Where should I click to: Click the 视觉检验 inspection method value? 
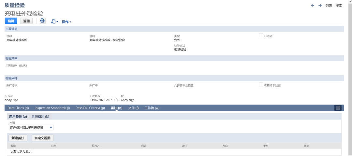180,50
